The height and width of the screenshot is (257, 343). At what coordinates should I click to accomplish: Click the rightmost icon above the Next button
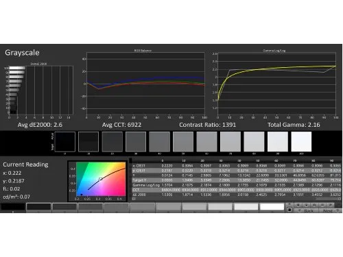coord(331,205)
